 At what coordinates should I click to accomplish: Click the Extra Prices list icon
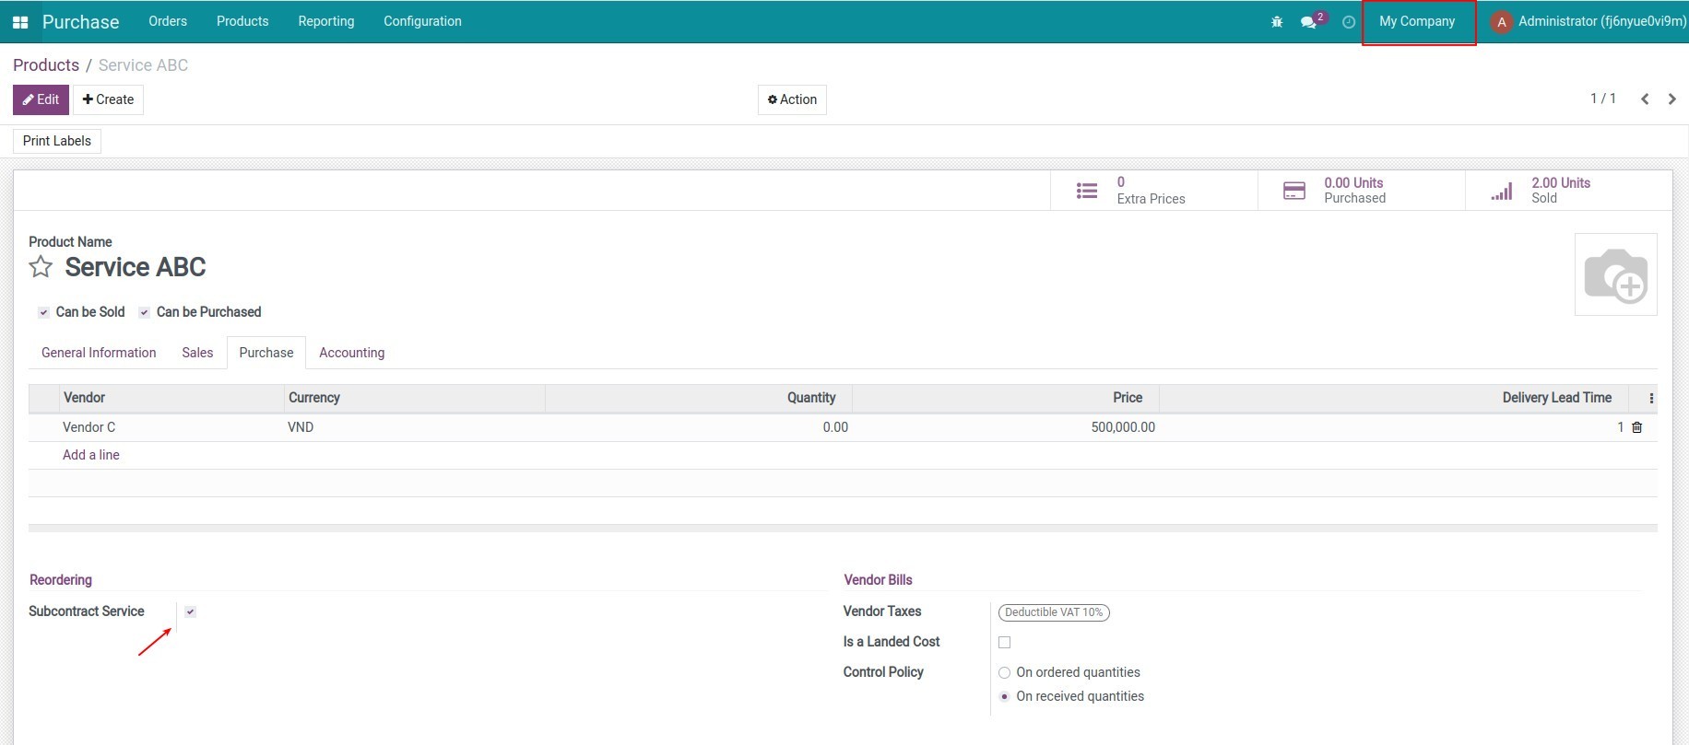pos(1087,191)
